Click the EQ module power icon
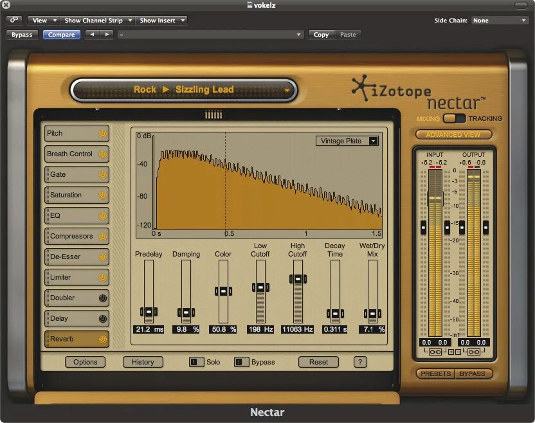Screen dimensions: 535x423 point(103,215)
